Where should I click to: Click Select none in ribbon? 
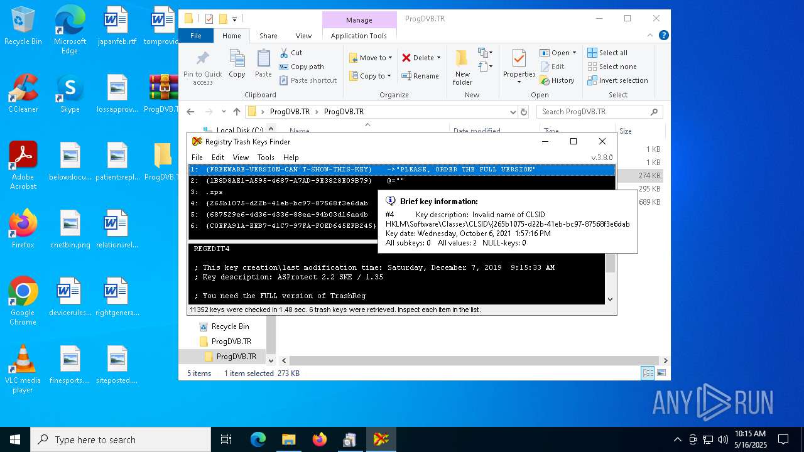612,67
